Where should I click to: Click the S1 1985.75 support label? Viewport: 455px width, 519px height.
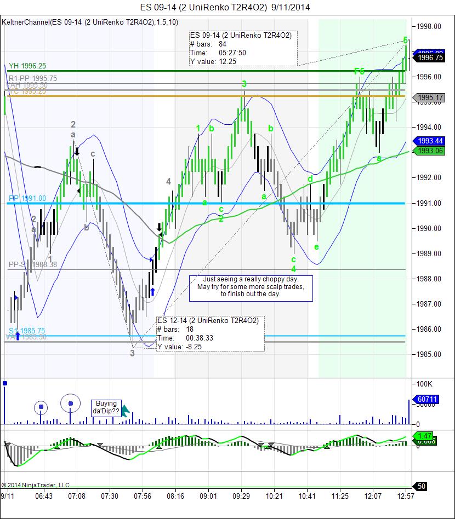[x=27, y=331]
